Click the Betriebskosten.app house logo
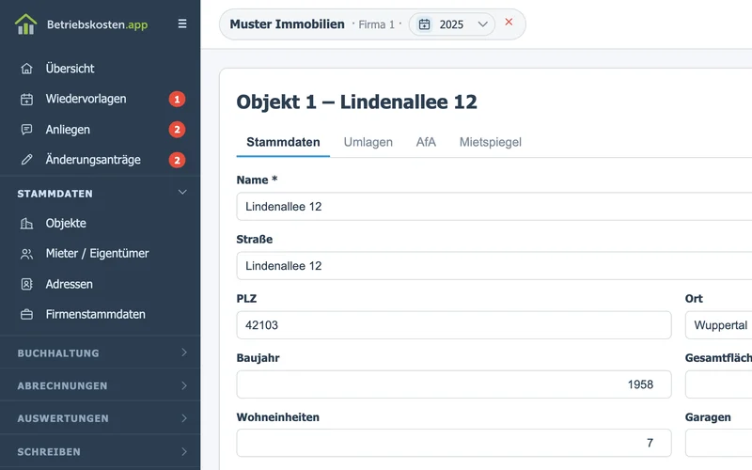Image resolution: width=752 pixels, height=470 pixels. 26,24
